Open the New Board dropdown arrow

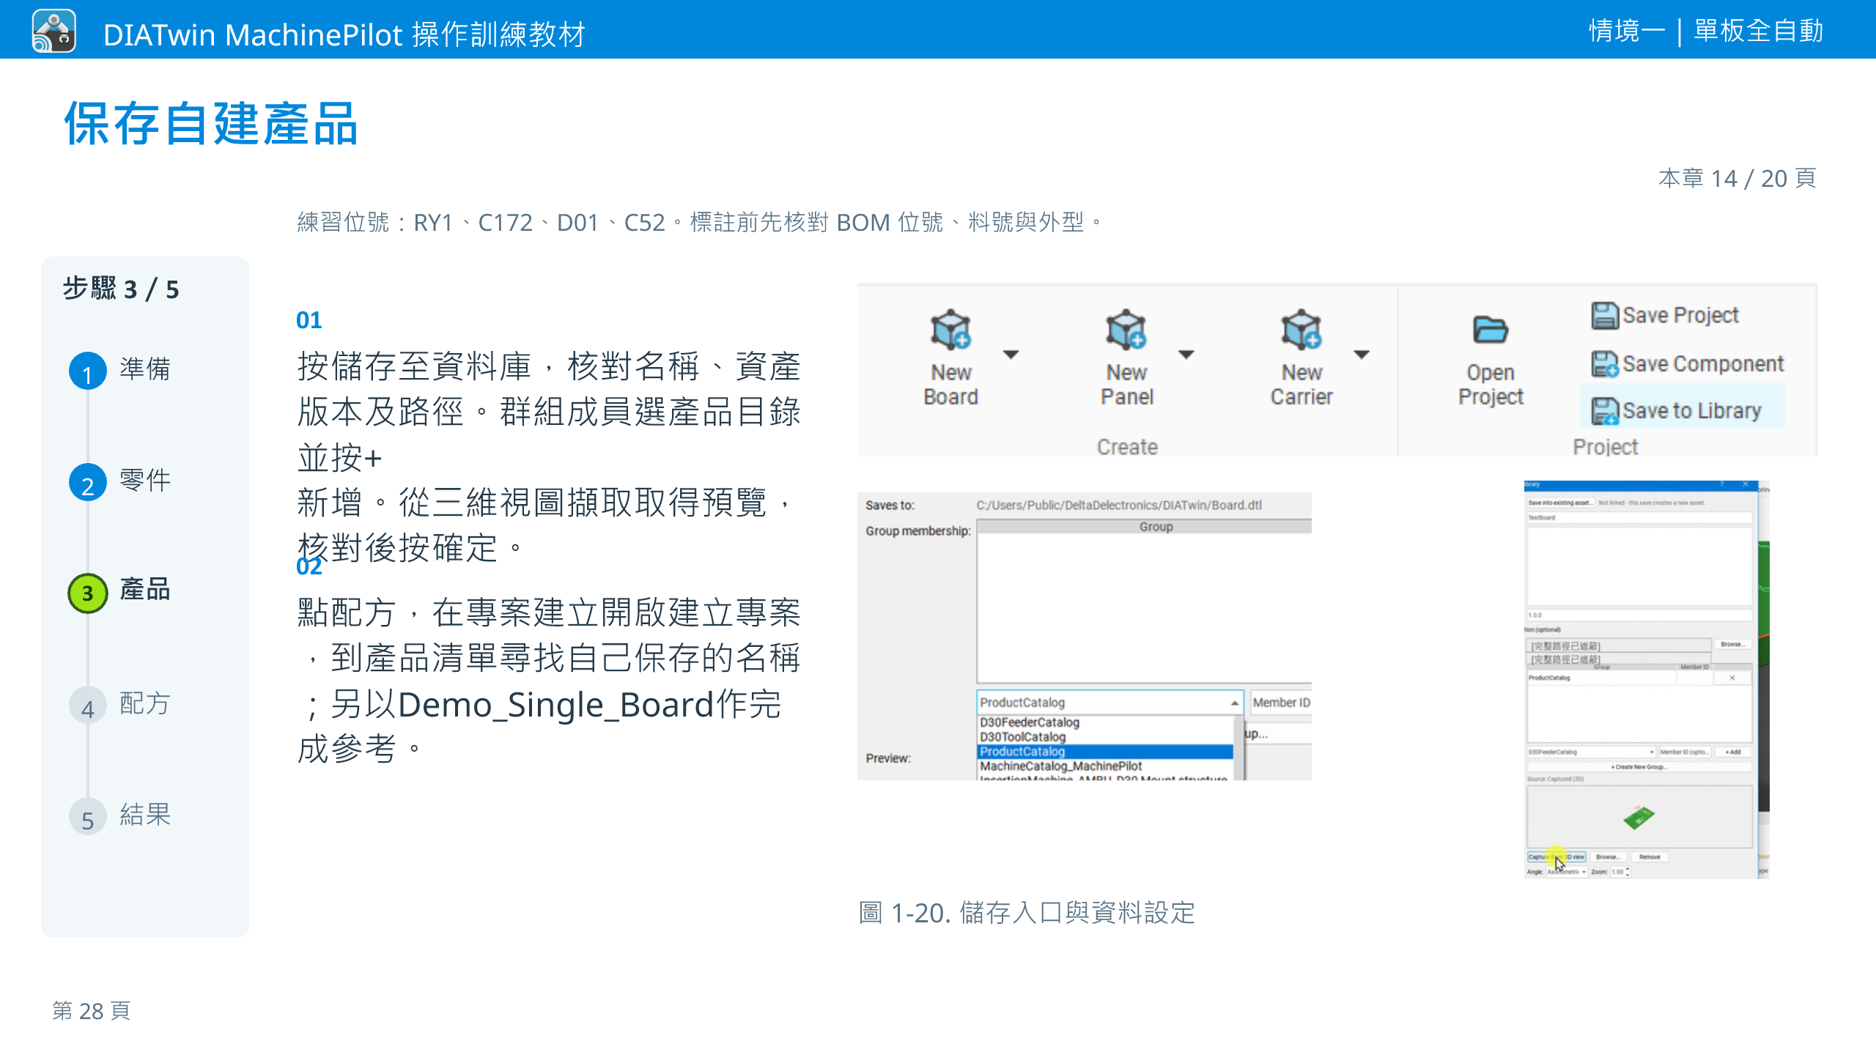click(x=1011, y=355)
